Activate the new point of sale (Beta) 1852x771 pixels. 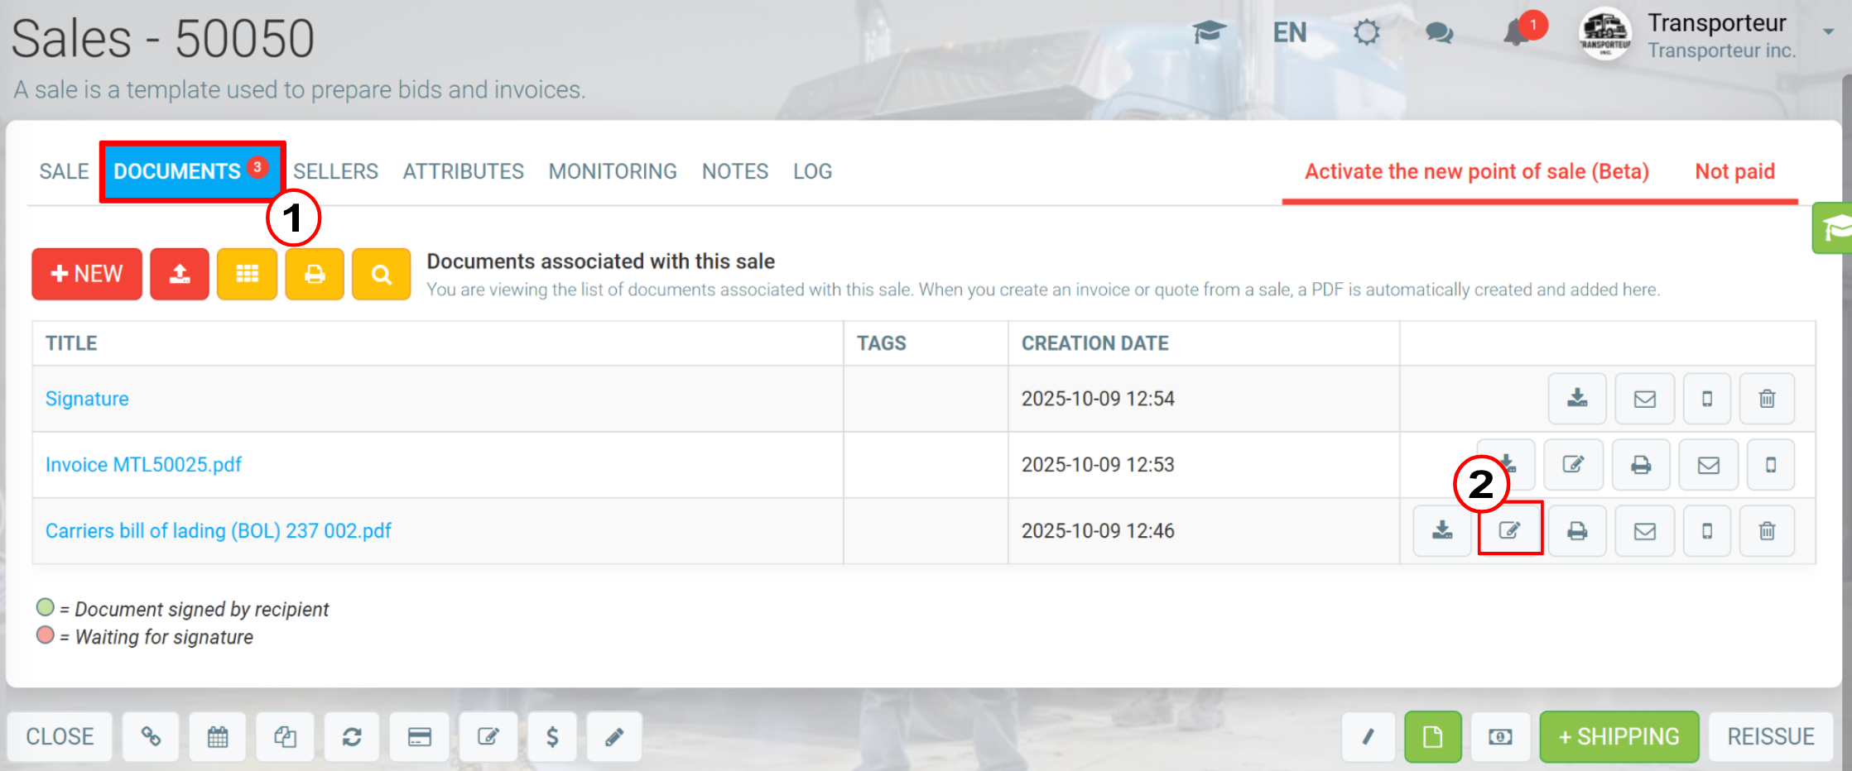1477,171
